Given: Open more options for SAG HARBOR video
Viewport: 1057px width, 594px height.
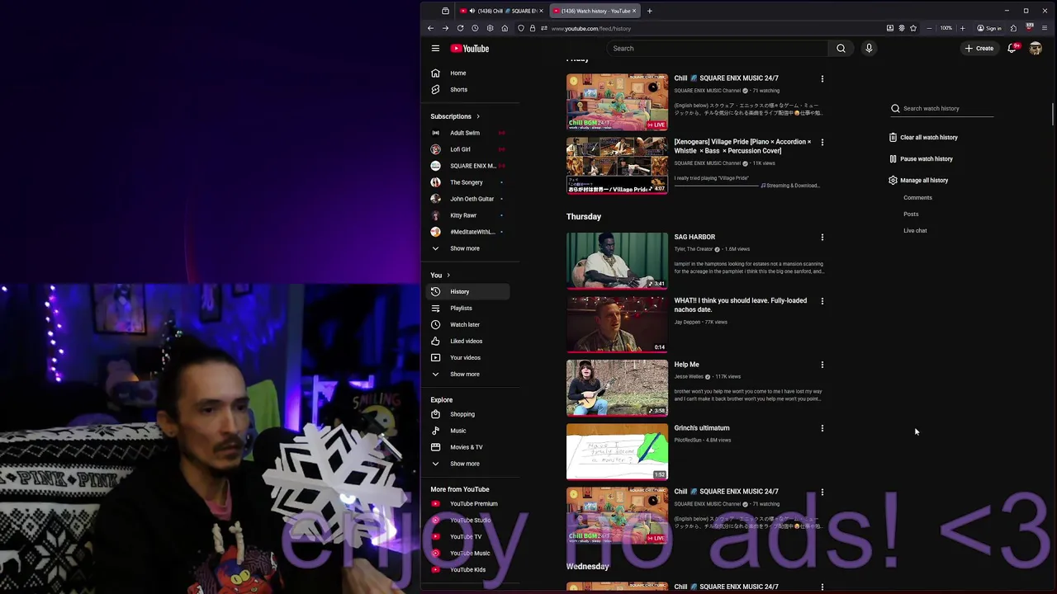Looking at the screenshot, I should 822,238.
